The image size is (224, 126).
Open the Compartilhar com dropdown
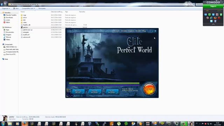point(28,8)
